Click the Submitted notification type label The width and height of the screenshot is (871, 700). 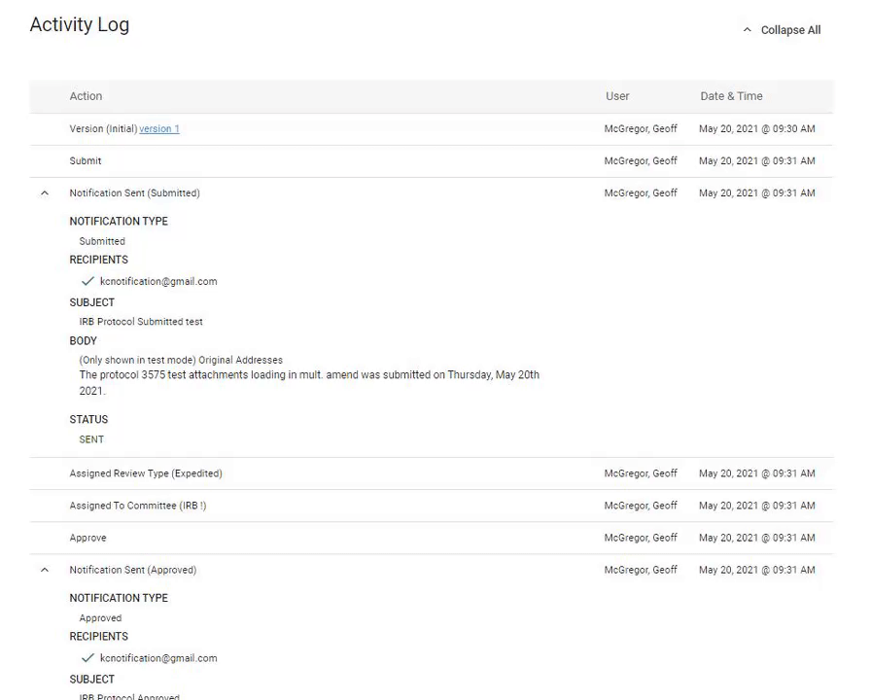coord(101,241)
